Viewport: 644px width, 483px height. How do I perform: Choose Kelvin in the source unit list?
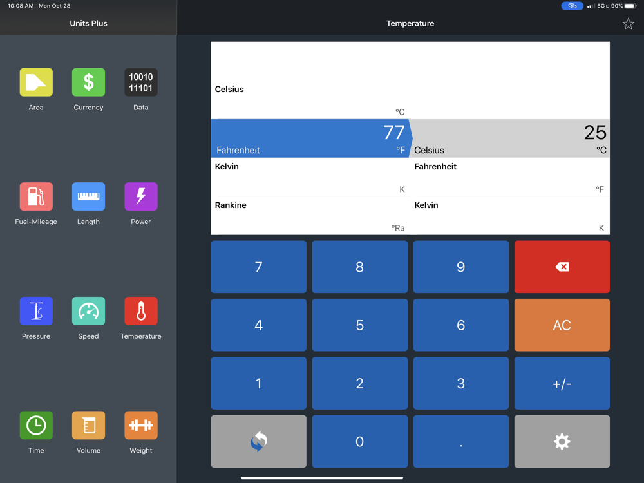click(x=310, y=177)
